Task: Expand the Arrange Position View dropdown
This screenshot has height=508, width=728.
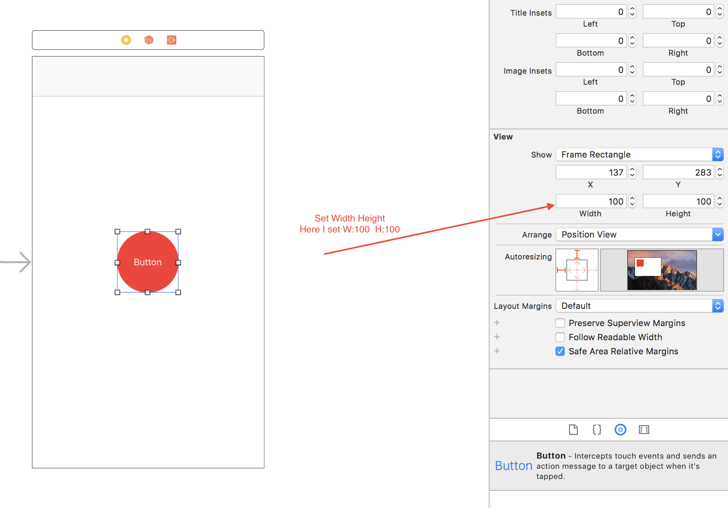Action: click(x=639, y=234)
